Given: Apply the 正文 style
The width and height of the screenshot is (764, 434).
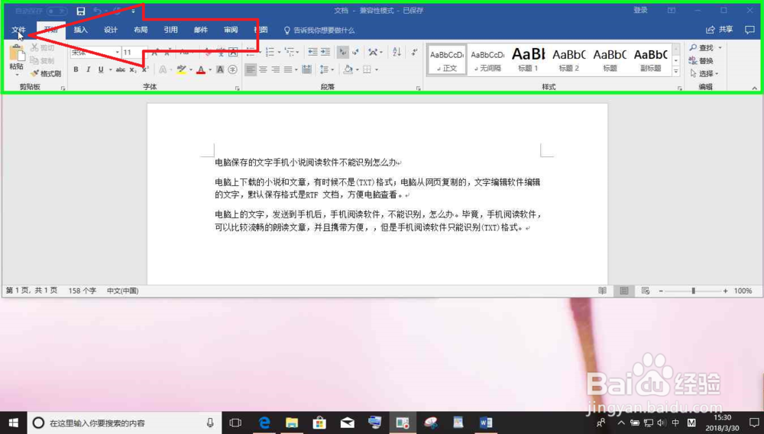Looking at the screenshot, I should (x=447, y=59).
